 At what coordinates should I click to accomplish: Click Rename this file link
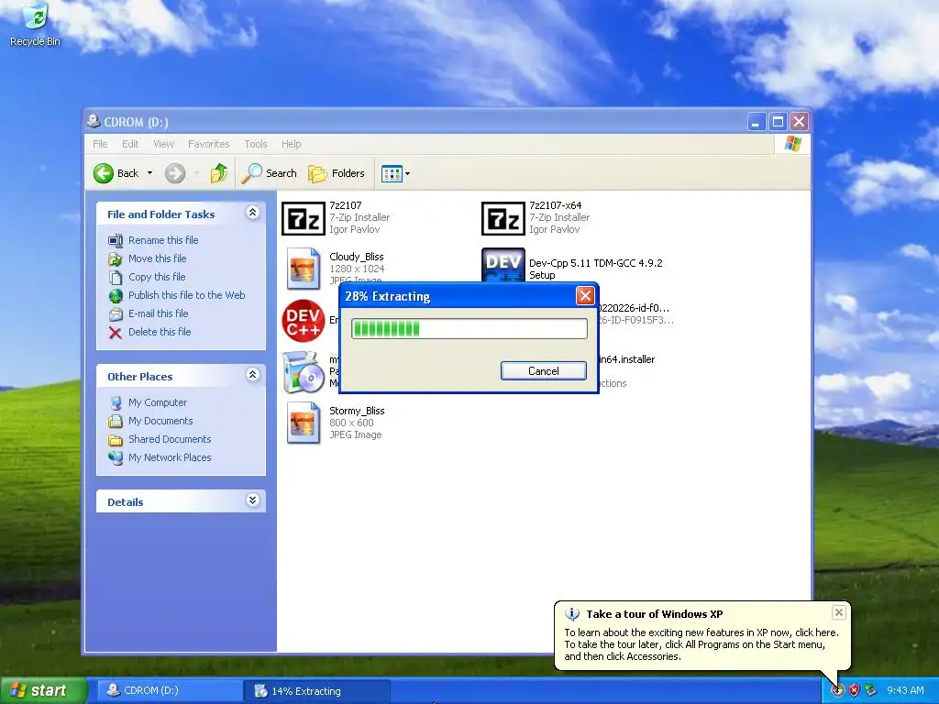[163, 240]
